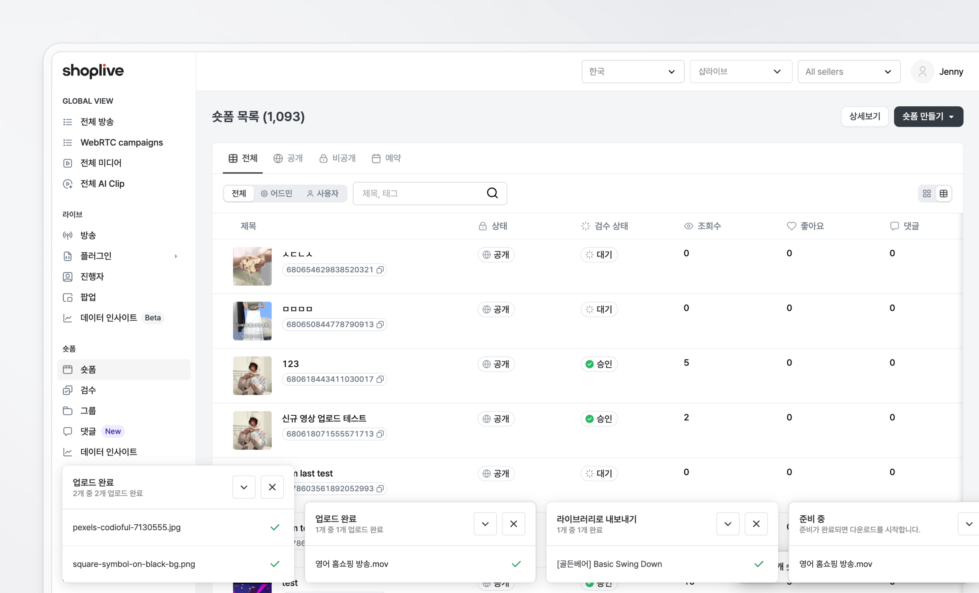Switch to table list view
The height and width of the screenshot is (593, 979).
click(943, 194)
